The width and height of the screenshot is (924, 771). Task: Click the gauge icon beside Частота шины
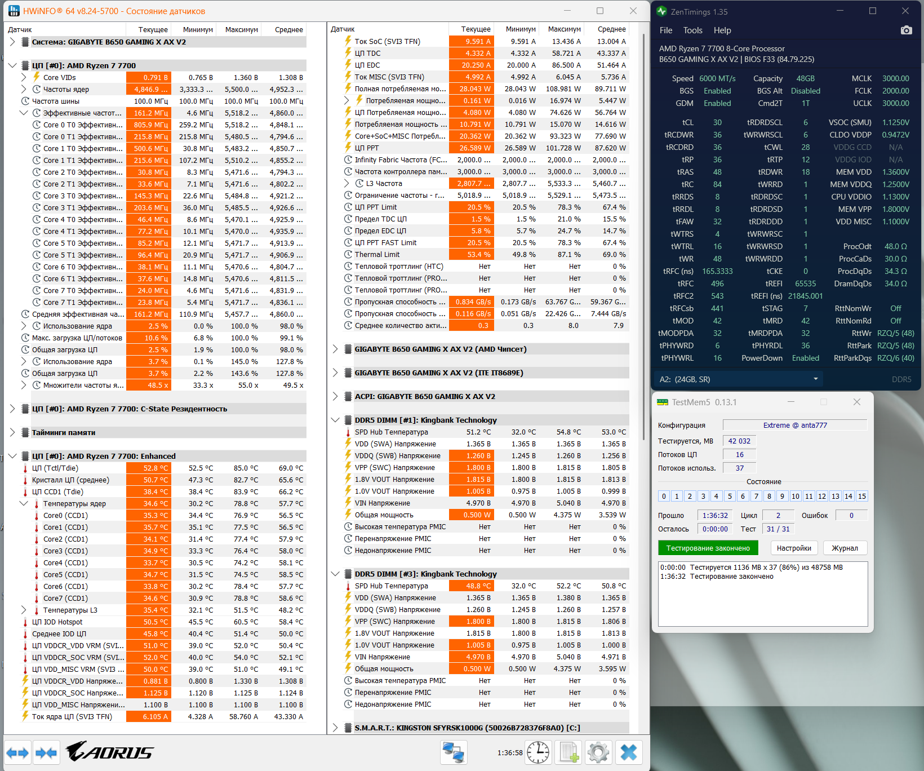25,101
